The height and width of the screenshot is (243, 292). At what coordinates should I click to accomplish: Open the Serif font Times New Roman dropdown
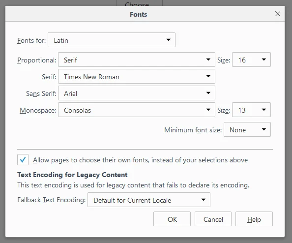click(137, 76)
